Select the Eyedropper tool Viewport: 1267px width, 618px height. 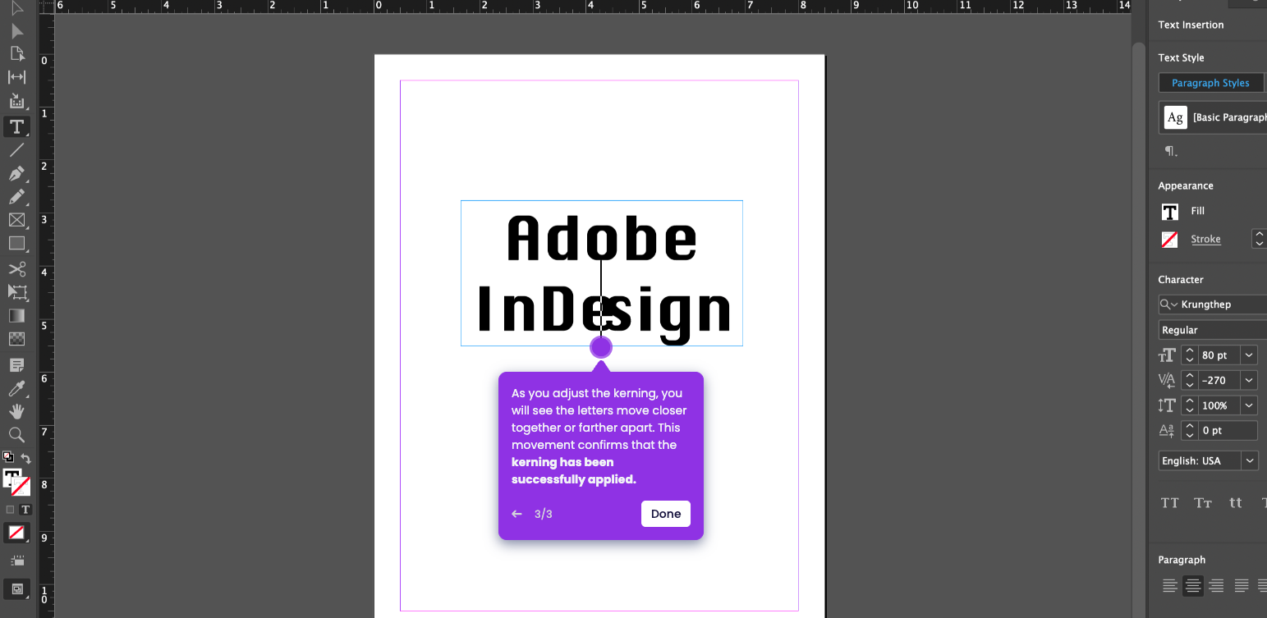coord(16,388)
